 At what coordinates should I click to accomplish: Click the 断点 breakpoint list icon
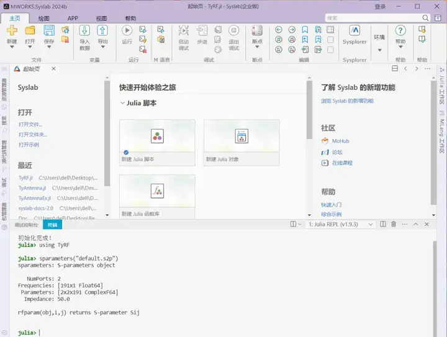point(257,30)
